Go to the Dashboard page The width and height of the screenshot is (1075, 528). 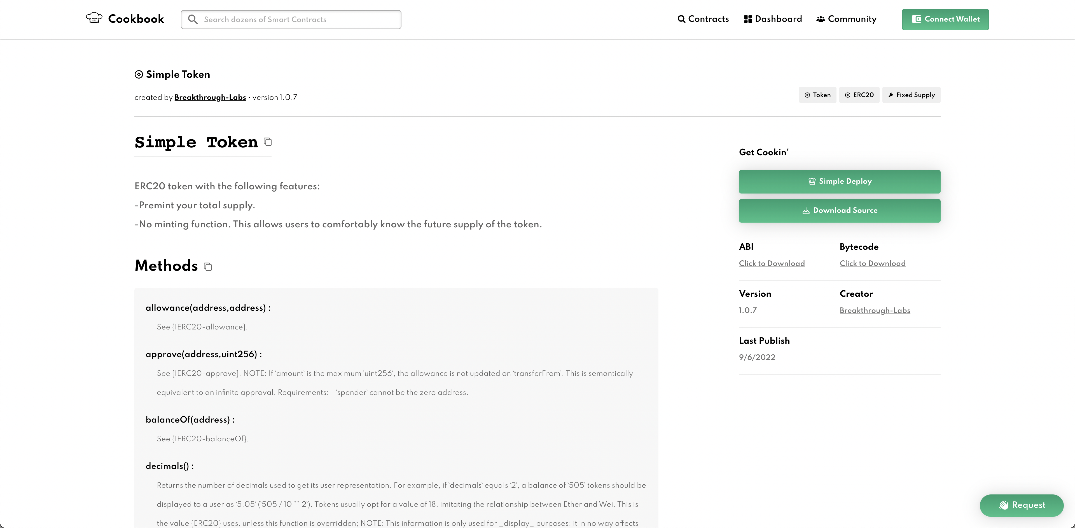(x=773, y=19)
